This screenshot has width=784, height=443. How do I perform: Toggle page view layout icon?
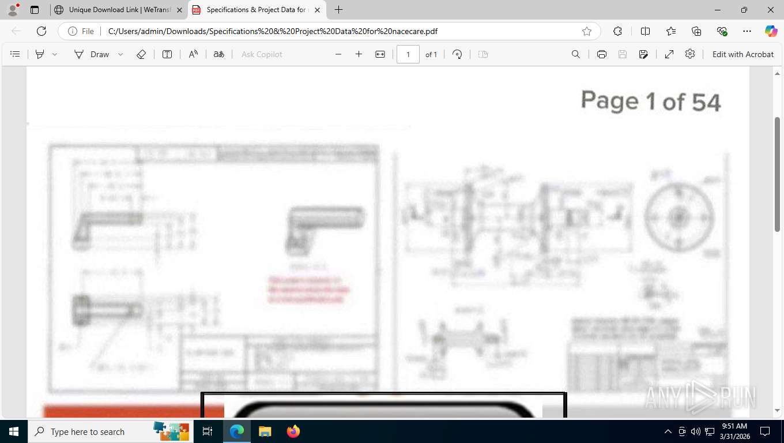pyautogui.click(x=484, y=54)
